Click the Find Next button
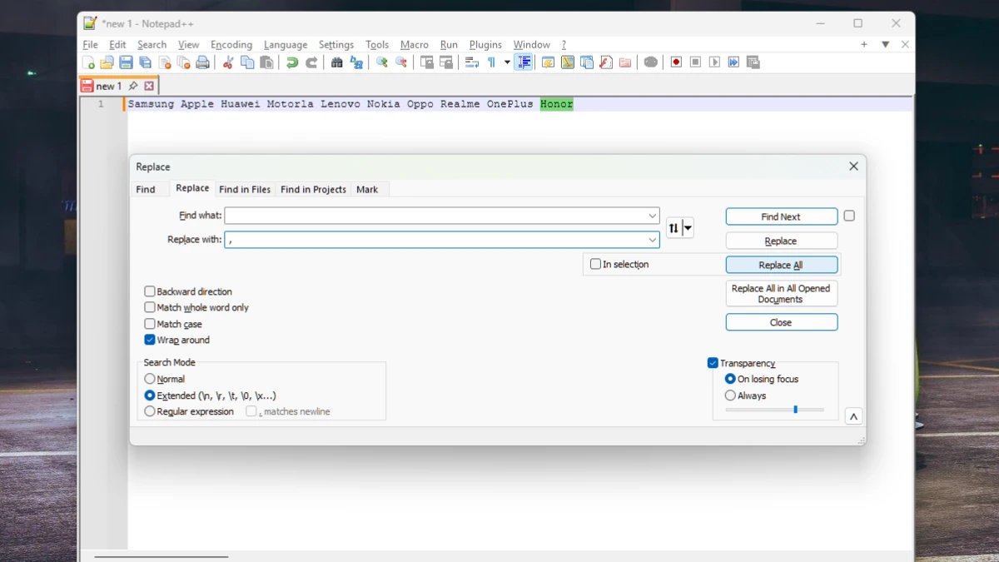Screen dimensions: 999x562 tap(781, 216)
